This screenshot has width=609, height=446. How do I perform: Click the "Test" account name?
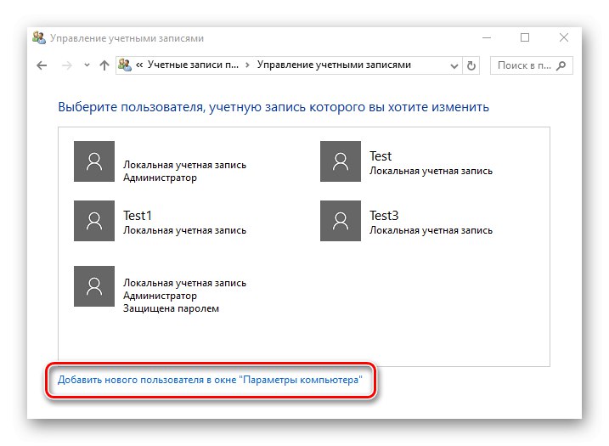point(381,156)
